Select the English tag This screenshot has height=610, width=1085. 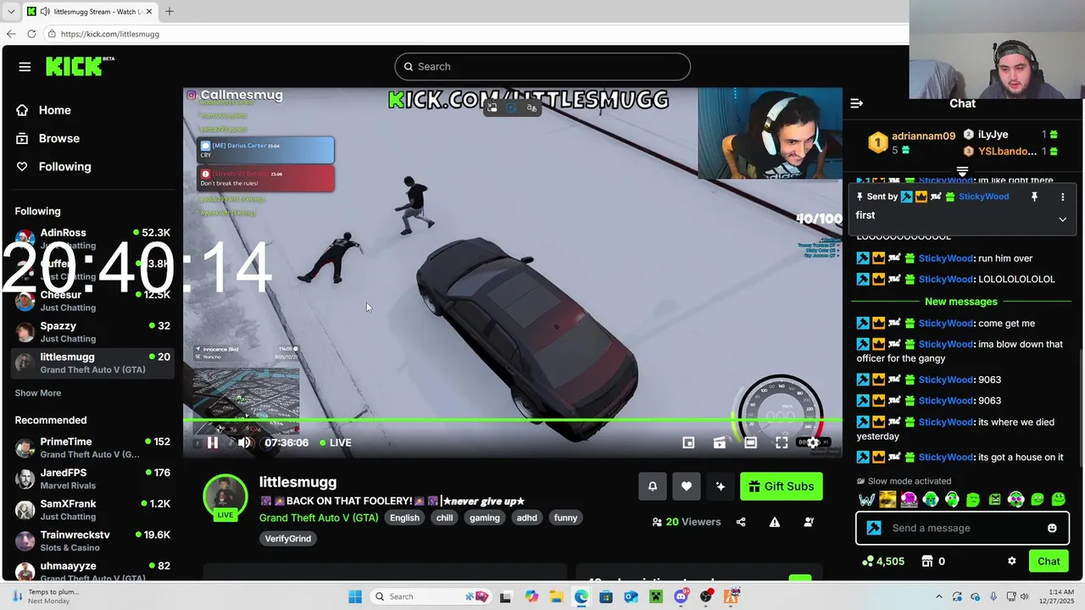[x=404, y=518]
